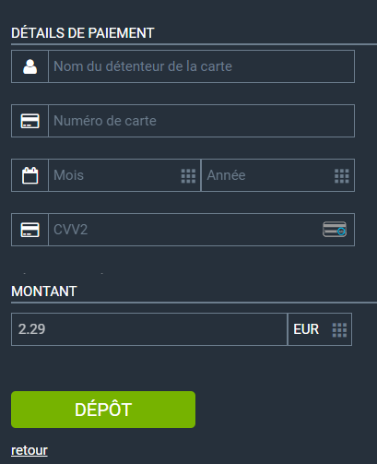Select the EUR currency label
Image resolution: width=377 pixels, height=464 pixels.
[306, 329]
